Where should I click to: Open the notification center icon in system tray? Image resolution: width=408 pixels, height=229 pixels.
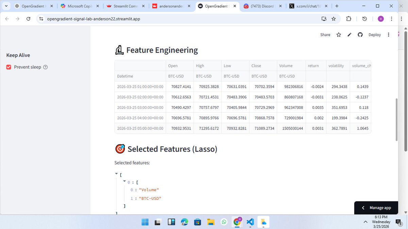(398, 222)
